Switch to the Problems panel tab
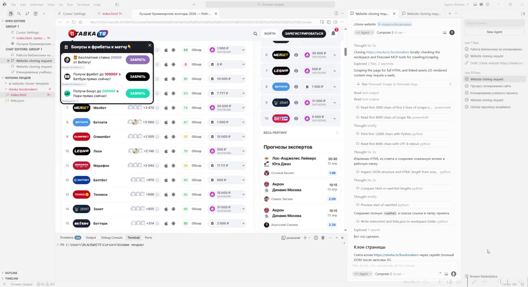The width and height of the screenshot is (528, 287). 71,238
